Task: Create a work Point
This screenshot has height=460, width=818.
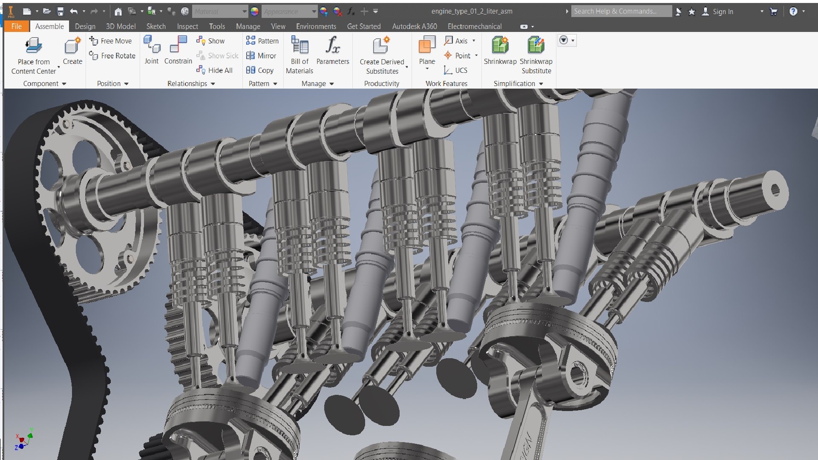Action: tap(457, 56)
